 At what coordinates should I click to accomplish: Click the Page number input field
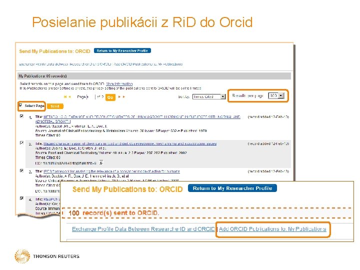tap(91, 97)
